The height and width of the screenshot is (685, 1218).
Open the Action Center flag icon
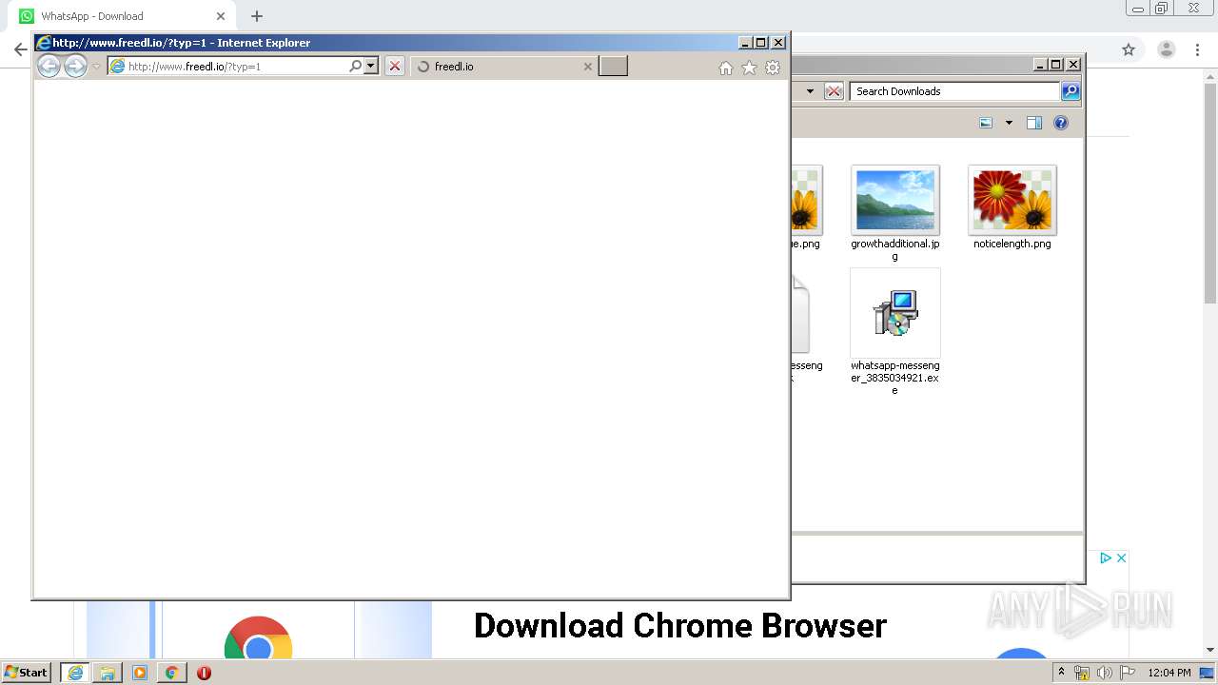(1128, 673)
